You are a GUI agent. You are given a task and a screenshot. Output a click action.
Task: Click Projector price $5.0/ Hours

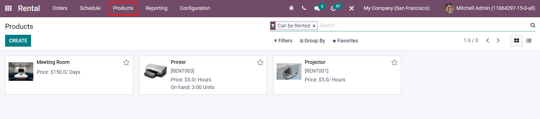coord(325,80)
